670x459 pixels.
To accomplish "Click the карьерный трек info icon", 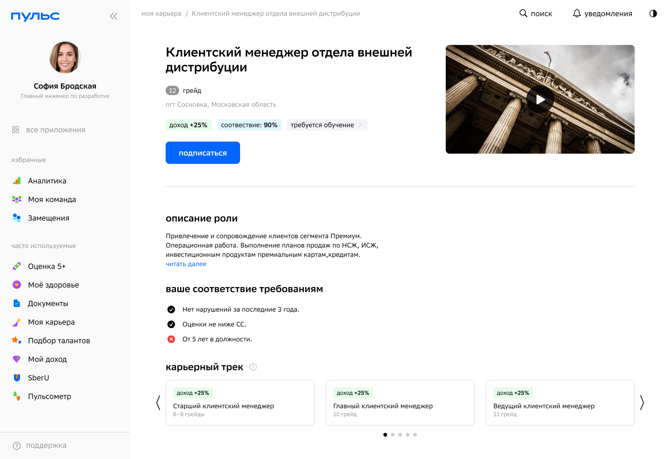I will [253, 367].
